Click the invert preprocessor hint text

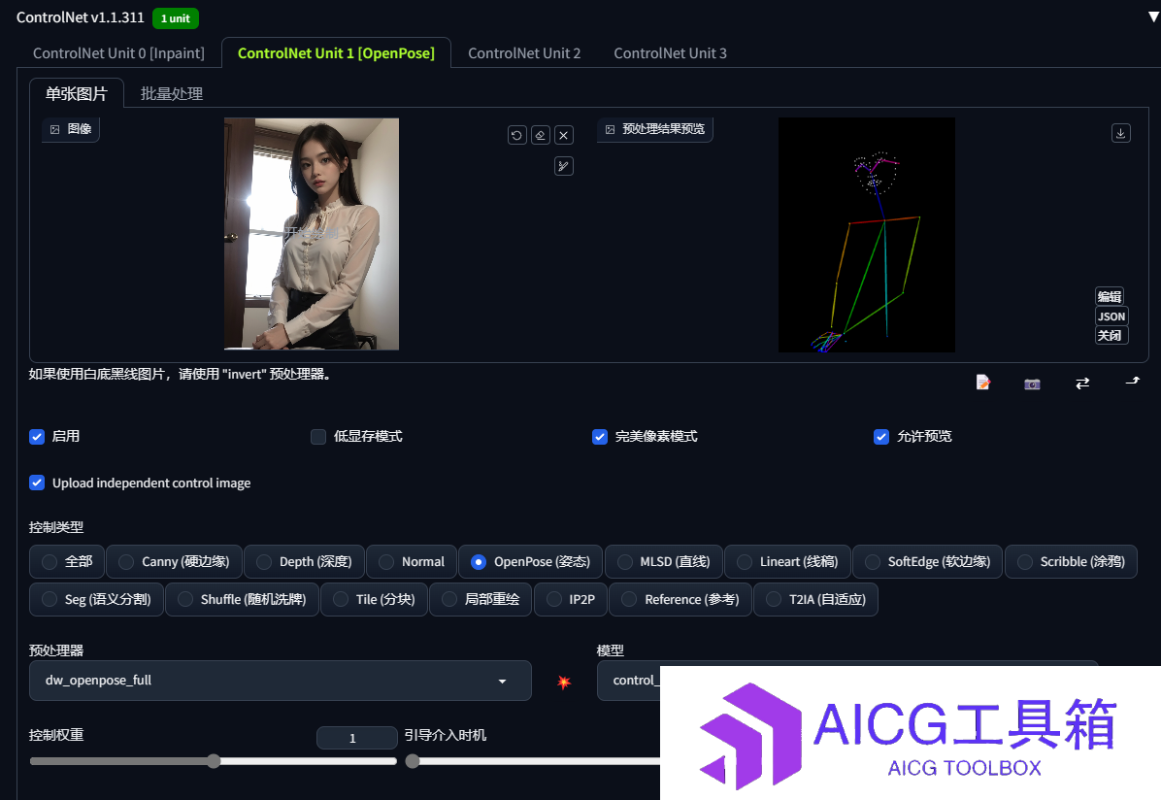pyautogui.click(x=180, y=374)
